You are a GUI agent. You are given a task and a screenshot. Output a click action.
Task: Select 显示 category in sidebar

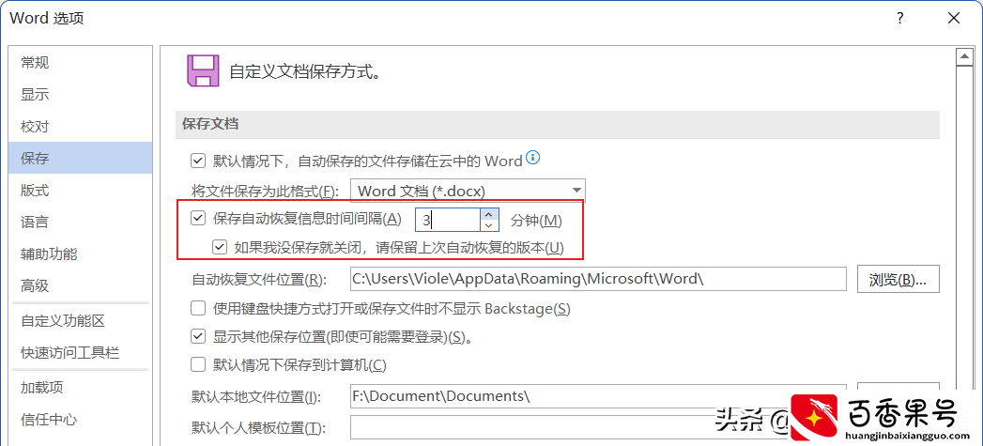(80, 94)
